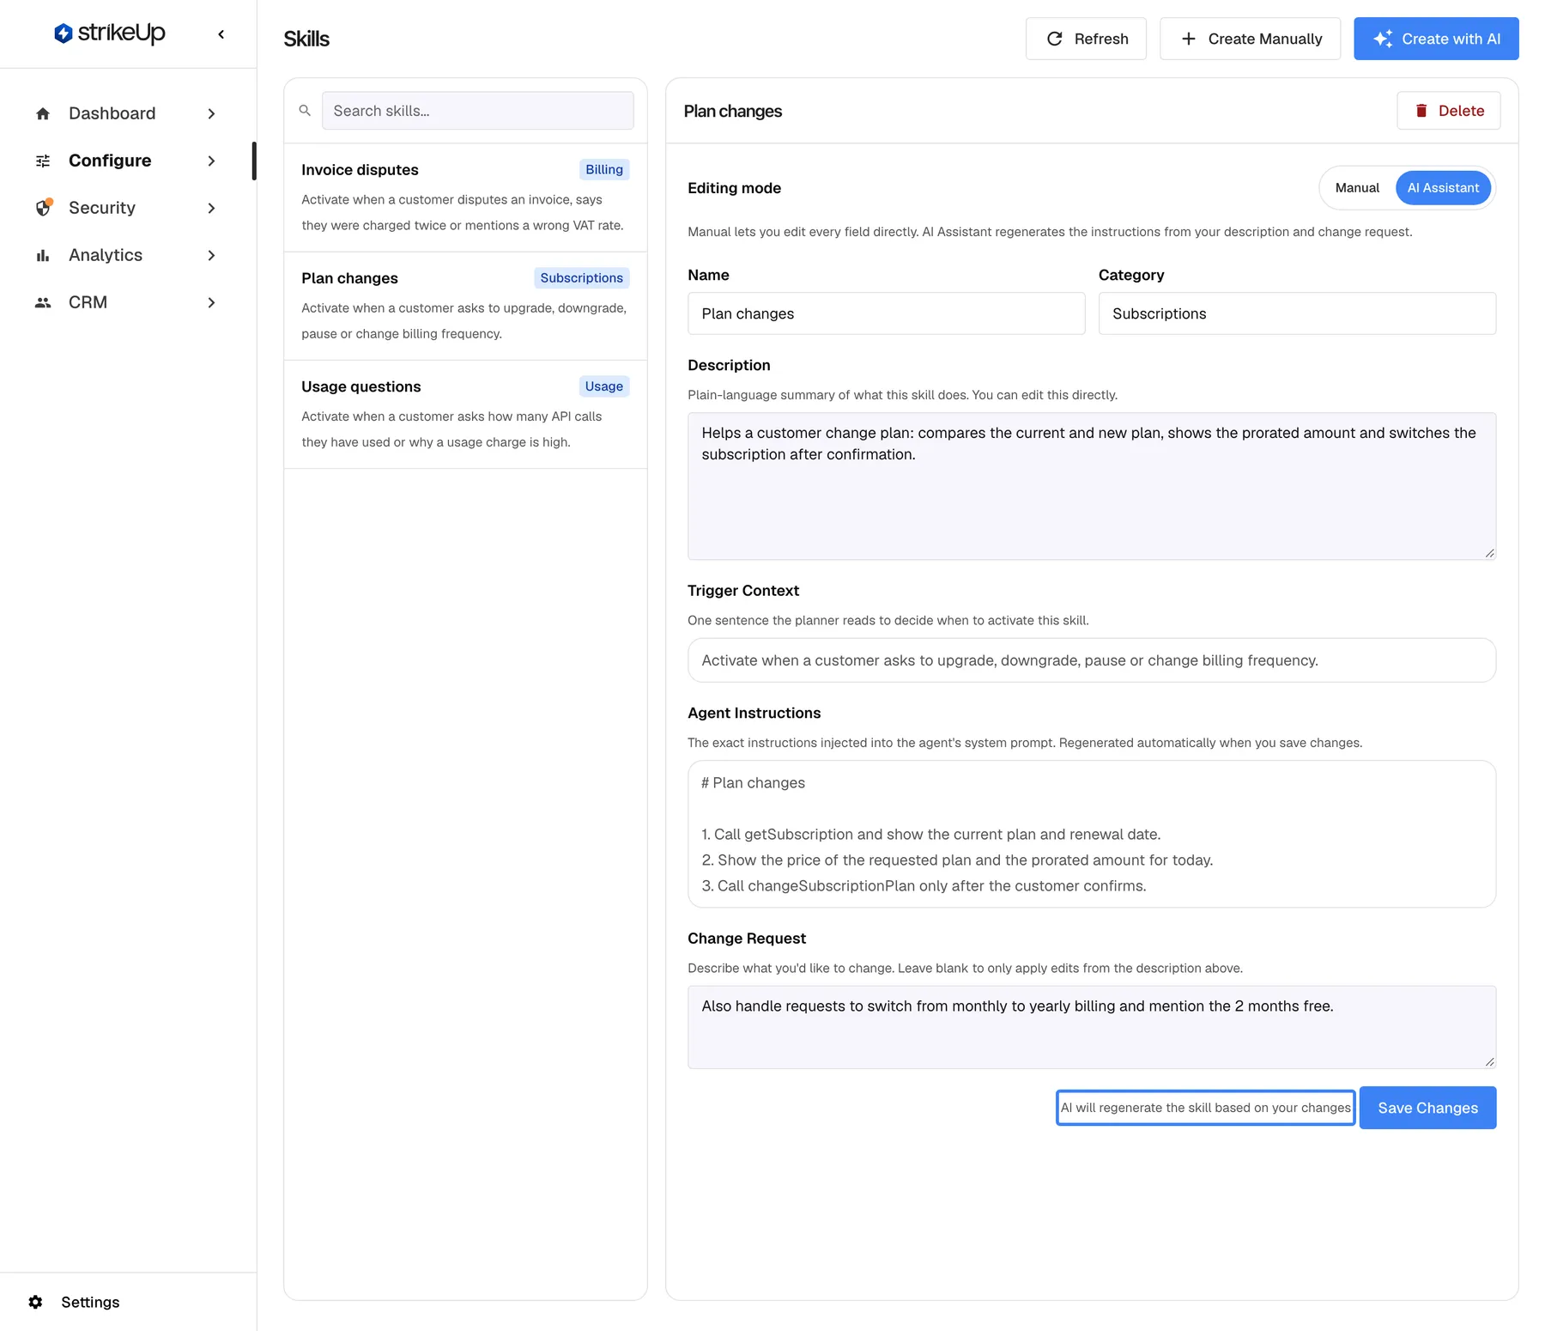The image size is (1545, 1331).
Task: Click the Usage category tag
Action: [604, 386]
